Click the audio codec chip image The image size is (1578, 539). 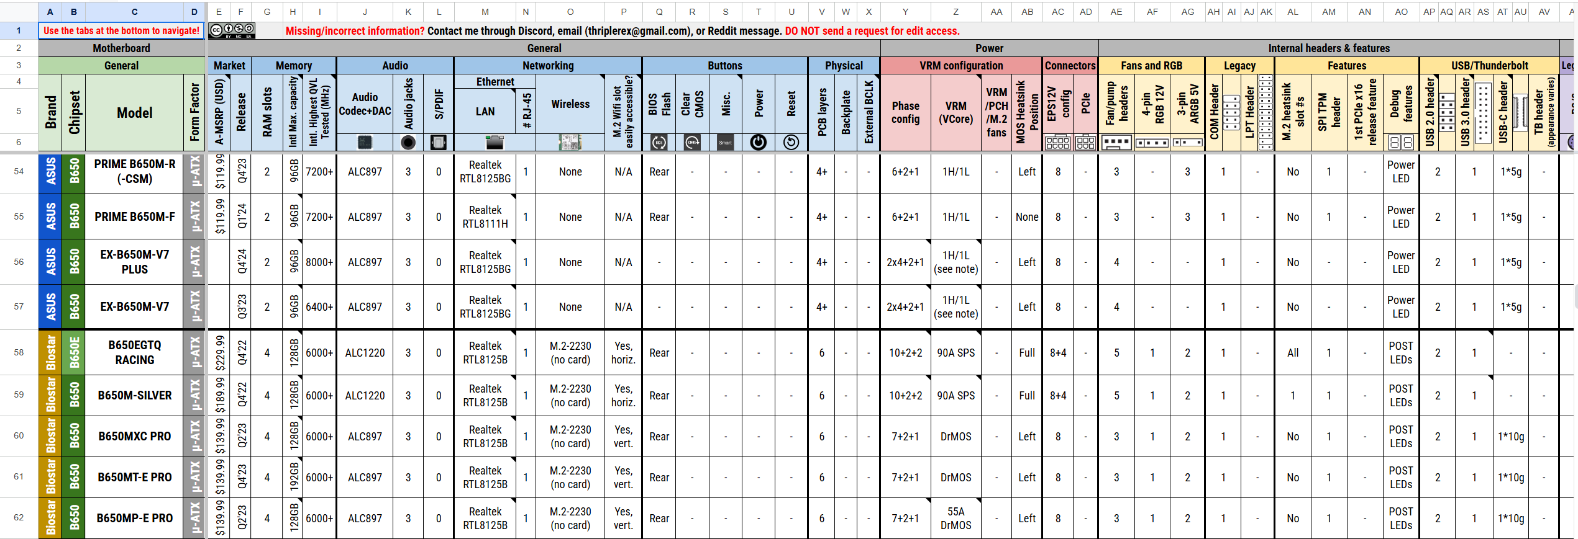tap(365, 143)
